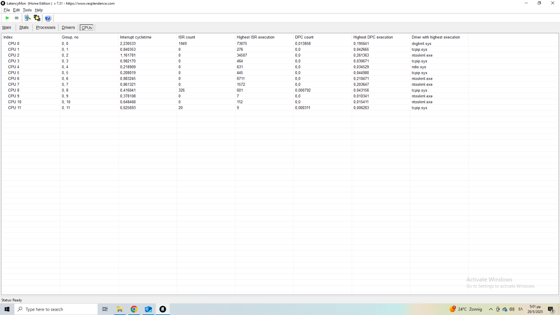This screenshot has height=315, width=560.
Task: Show hidden system tray icons
Action: click(x=491, y=309)
